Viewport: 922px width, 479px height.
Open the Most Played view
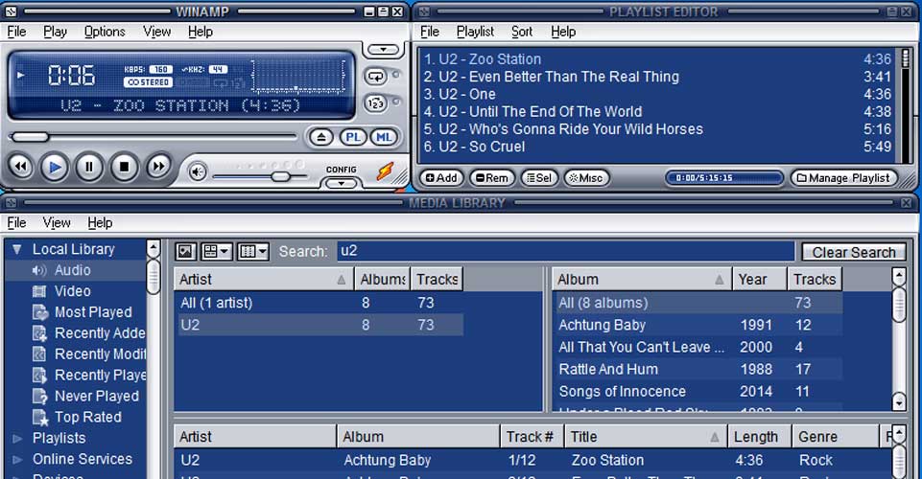coord(93,312)
